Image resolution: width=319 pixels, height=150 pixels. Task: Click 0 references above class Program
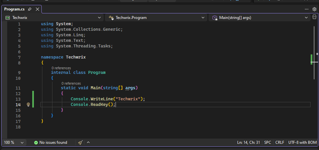pyautogui.click(x=61, y=68)
